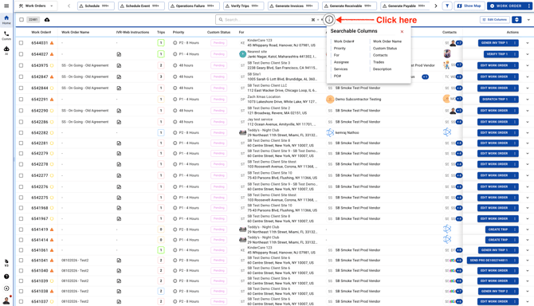534x306 pixels.
Task: Click the cloud download icon
Action: coord(47,20)
